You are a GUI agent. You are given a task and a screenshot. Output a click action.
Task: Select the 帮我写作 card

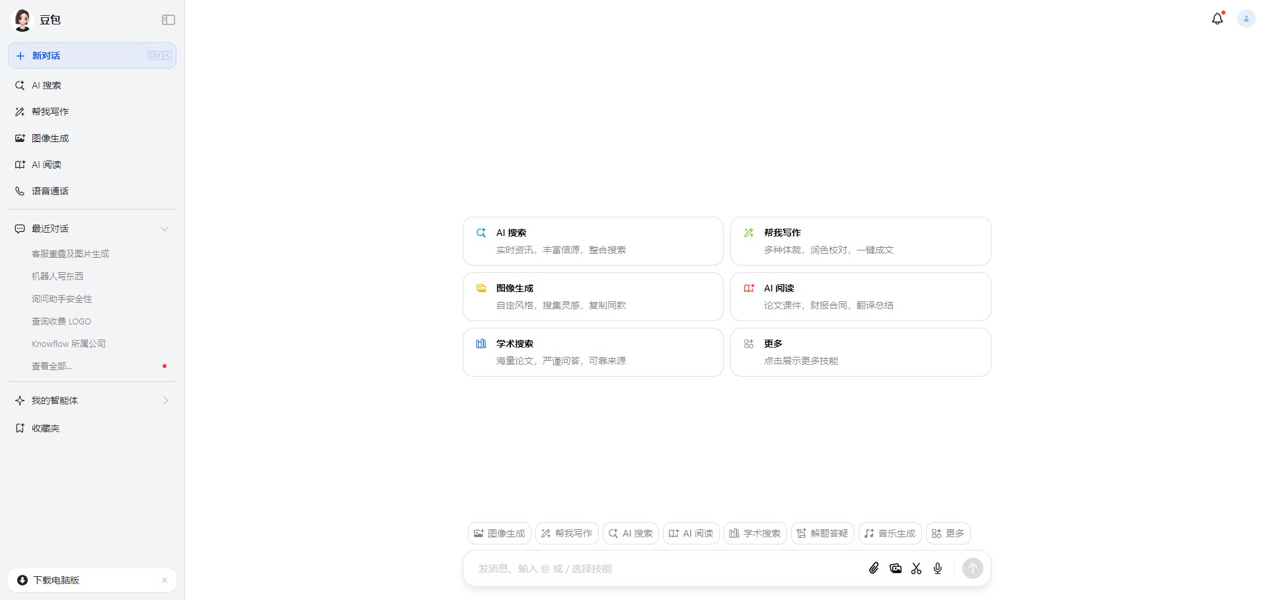pos(861,241)
